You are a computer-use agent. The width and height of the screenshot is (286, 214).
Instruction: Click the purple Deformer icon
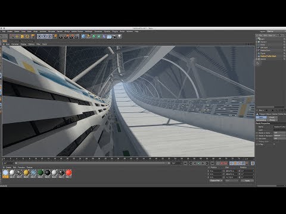click(104, 36)
